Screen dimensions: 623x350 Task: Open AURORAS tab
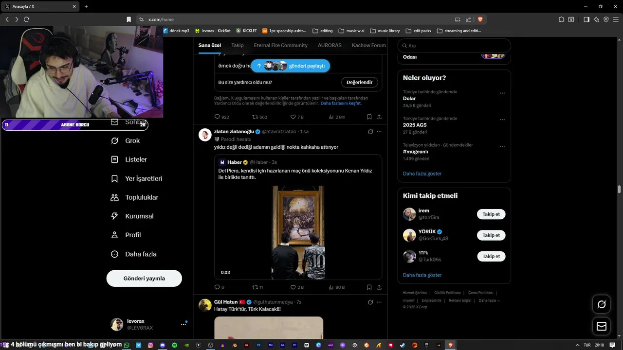[330, 45]
